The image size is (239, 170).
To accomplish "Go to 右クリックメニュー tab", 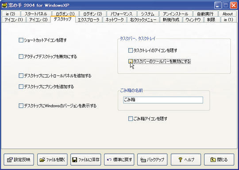I will pos(143,20).
